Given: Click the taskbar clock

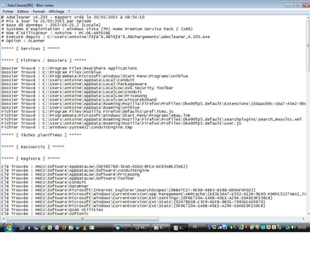Looking at the screenshot, I should click(x=302, y=227).
